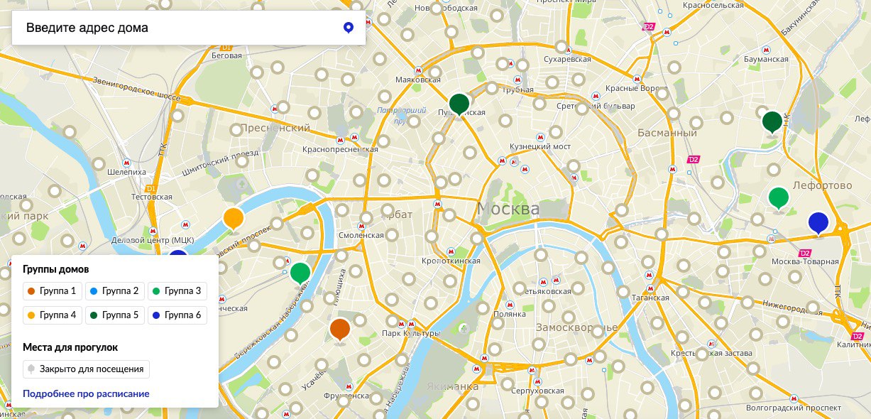871x419 pixels.
Task: Select the Группа 3 legend filter
Action: [177, 290]
